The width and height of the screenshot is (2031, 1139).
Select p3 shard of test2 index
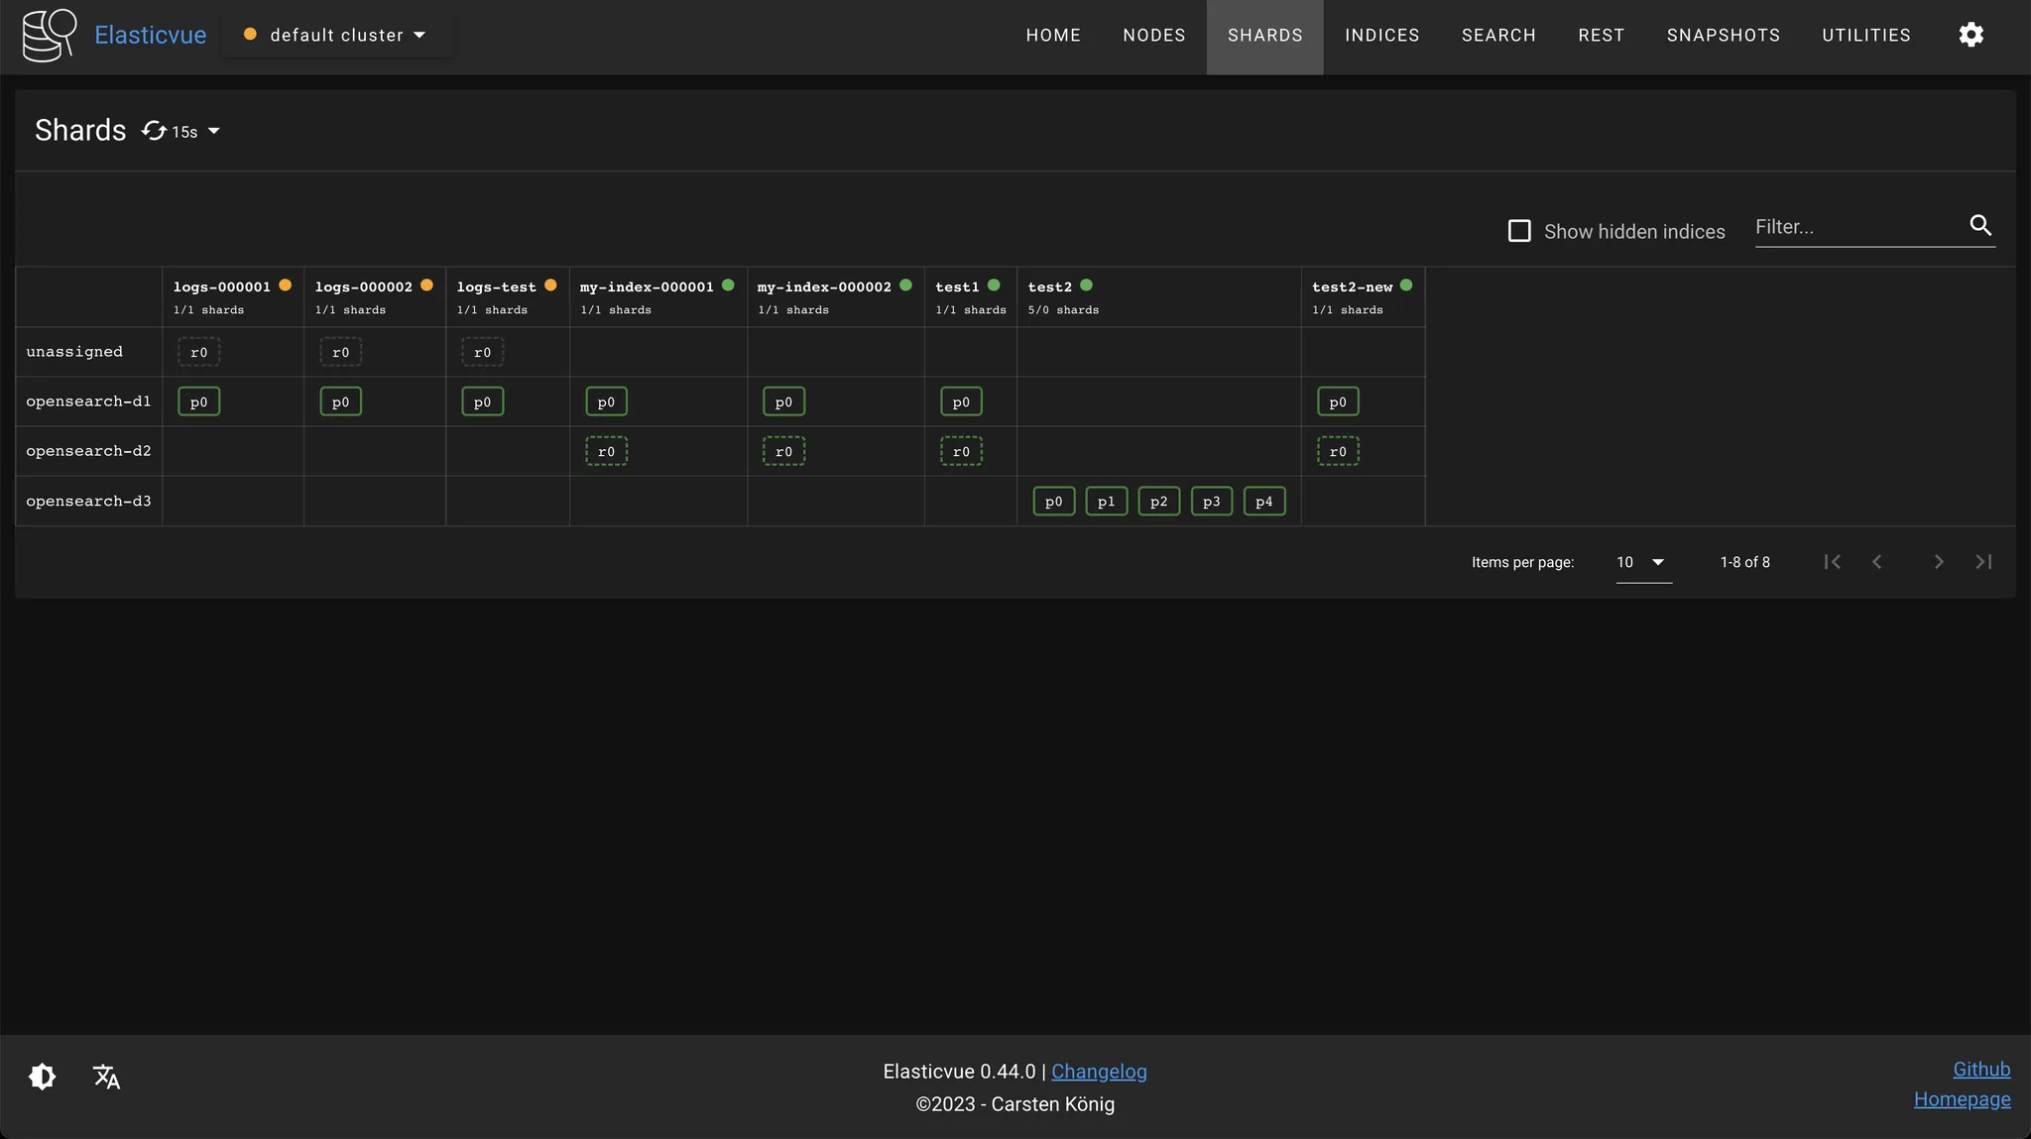coord(1211,502)
